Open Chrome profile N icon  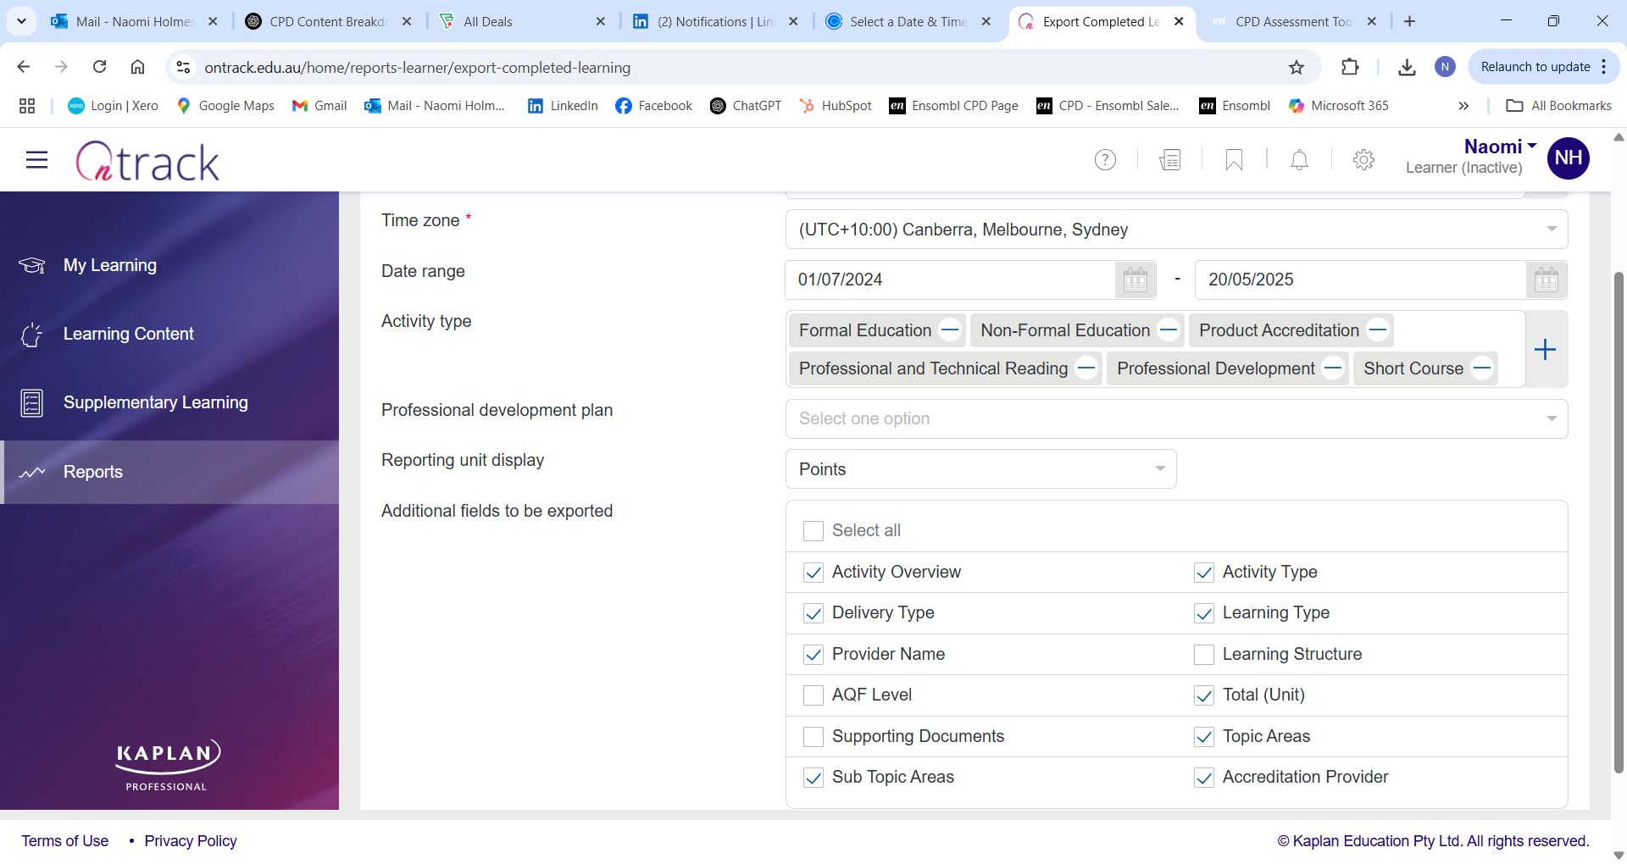click(1445, 67)
